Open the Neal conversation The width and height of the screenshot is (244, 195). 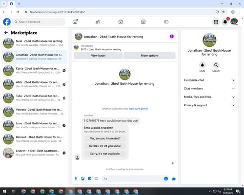click(34, 43)
